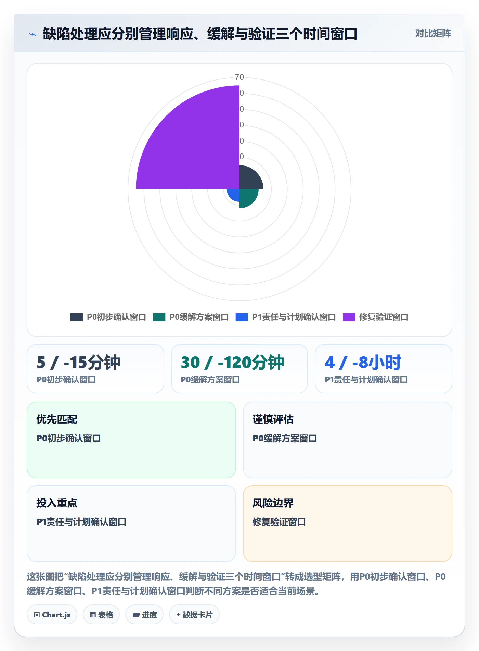This screenshot has height=651, width=479.
Task: Select the 5 / -15分钟 stat card
Action: (95, 369)
